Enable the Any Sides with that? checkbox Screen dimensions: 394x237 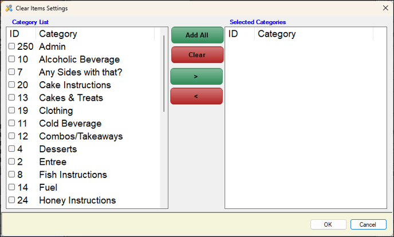click(11, 72)
